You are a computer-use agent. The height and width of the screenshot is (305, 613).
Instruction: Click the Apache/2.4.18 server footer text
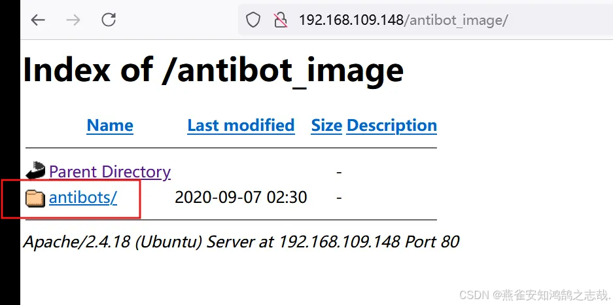pyautogui.click(x=241, y=242)
